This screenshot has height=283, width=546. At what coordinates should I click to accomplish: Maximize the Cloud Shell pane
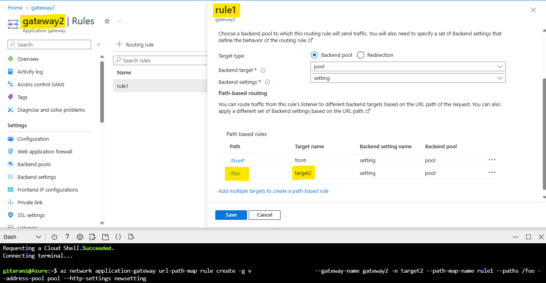click(x=528, y=237)
